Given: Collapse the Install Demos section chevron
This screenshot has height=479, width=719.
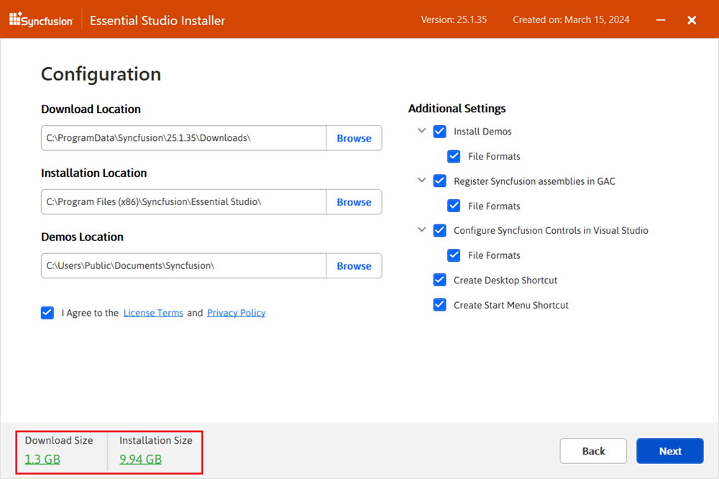Looking at the screenshot, I should [x=421, y=131].
